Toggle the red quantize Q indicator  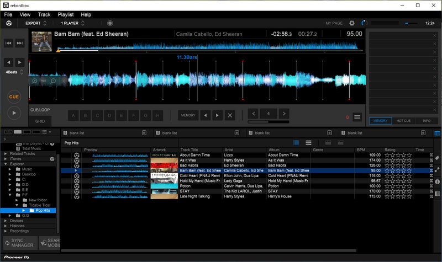(x=348, y=117)
